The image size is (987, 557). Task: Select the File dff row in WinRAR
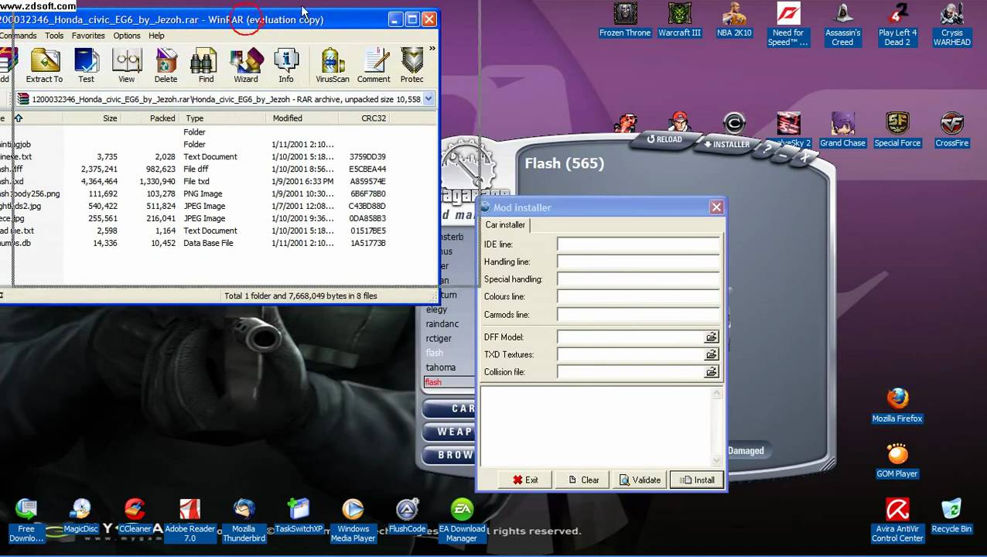tap(193, 169)
